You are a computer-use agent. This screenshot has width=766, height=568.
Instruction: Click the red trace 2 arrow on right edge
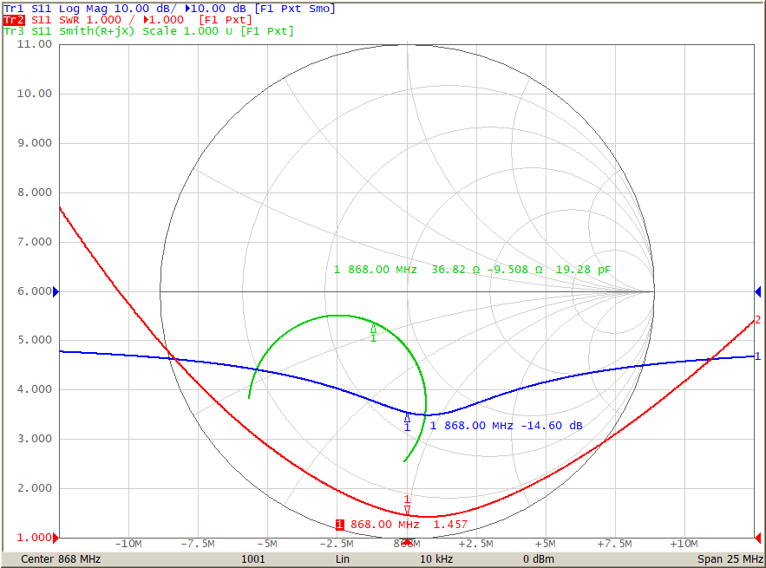pyautogui.click(x=757, y=320)
